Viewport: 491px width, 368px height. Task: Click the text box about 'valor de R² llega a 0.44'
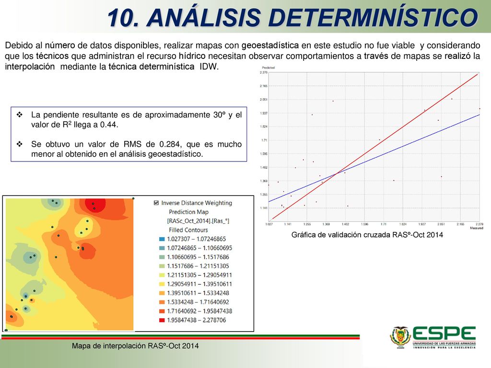[x=129, y=134]
